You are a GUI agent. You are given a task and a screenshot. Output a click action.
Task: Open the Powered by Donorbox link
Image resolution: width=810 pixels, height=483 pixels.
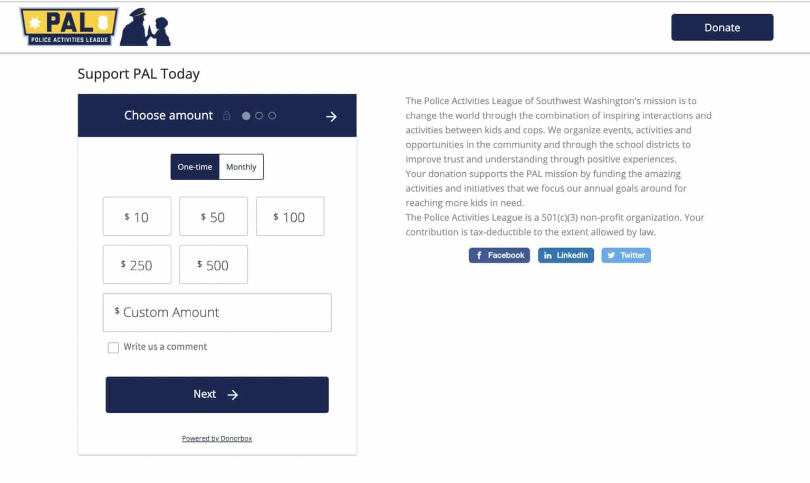tap(217, 438)
